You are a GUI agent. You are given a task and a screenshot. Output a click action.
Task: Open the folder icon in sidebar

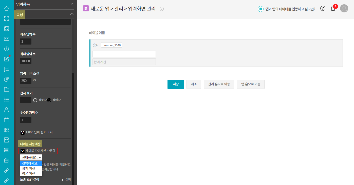[x=7, y=89]
